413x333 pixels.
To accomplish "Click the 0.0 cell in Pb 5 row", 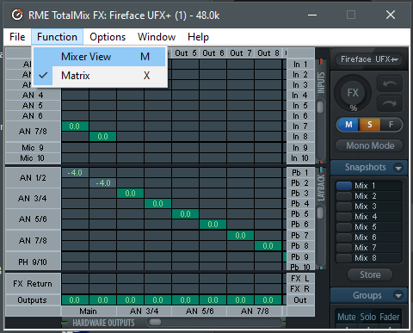I will tap(185, 214).
